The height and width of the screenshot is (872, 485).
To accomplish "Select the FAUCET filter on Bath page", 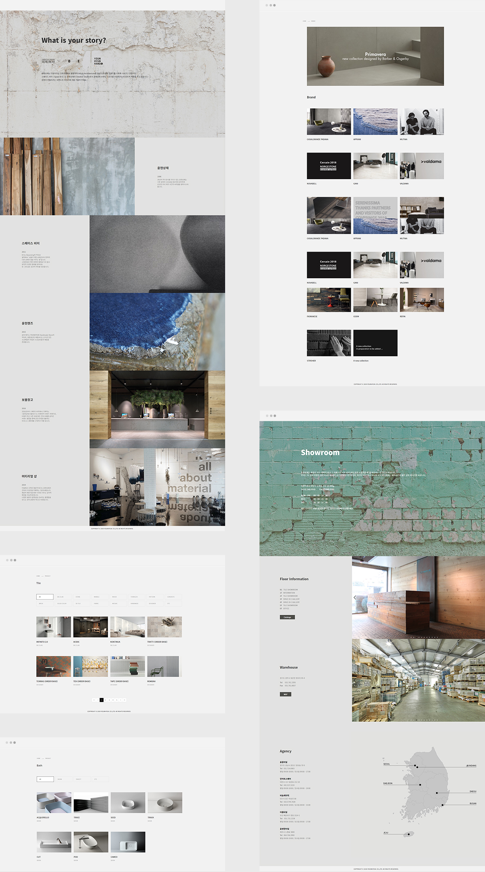I will pos(82,779).
